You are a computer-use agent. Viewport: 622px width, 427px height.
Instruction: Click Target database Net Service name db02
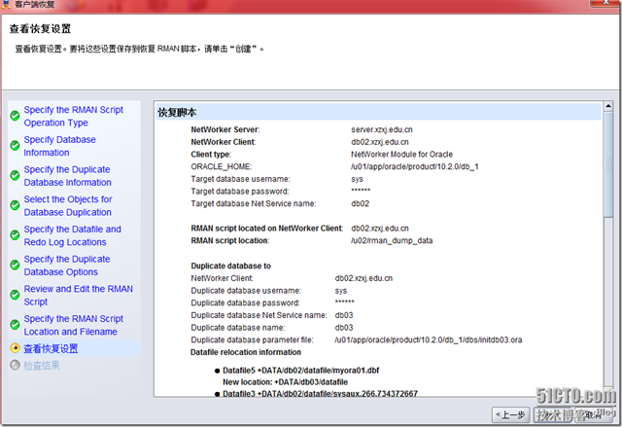tap(361, 203)
